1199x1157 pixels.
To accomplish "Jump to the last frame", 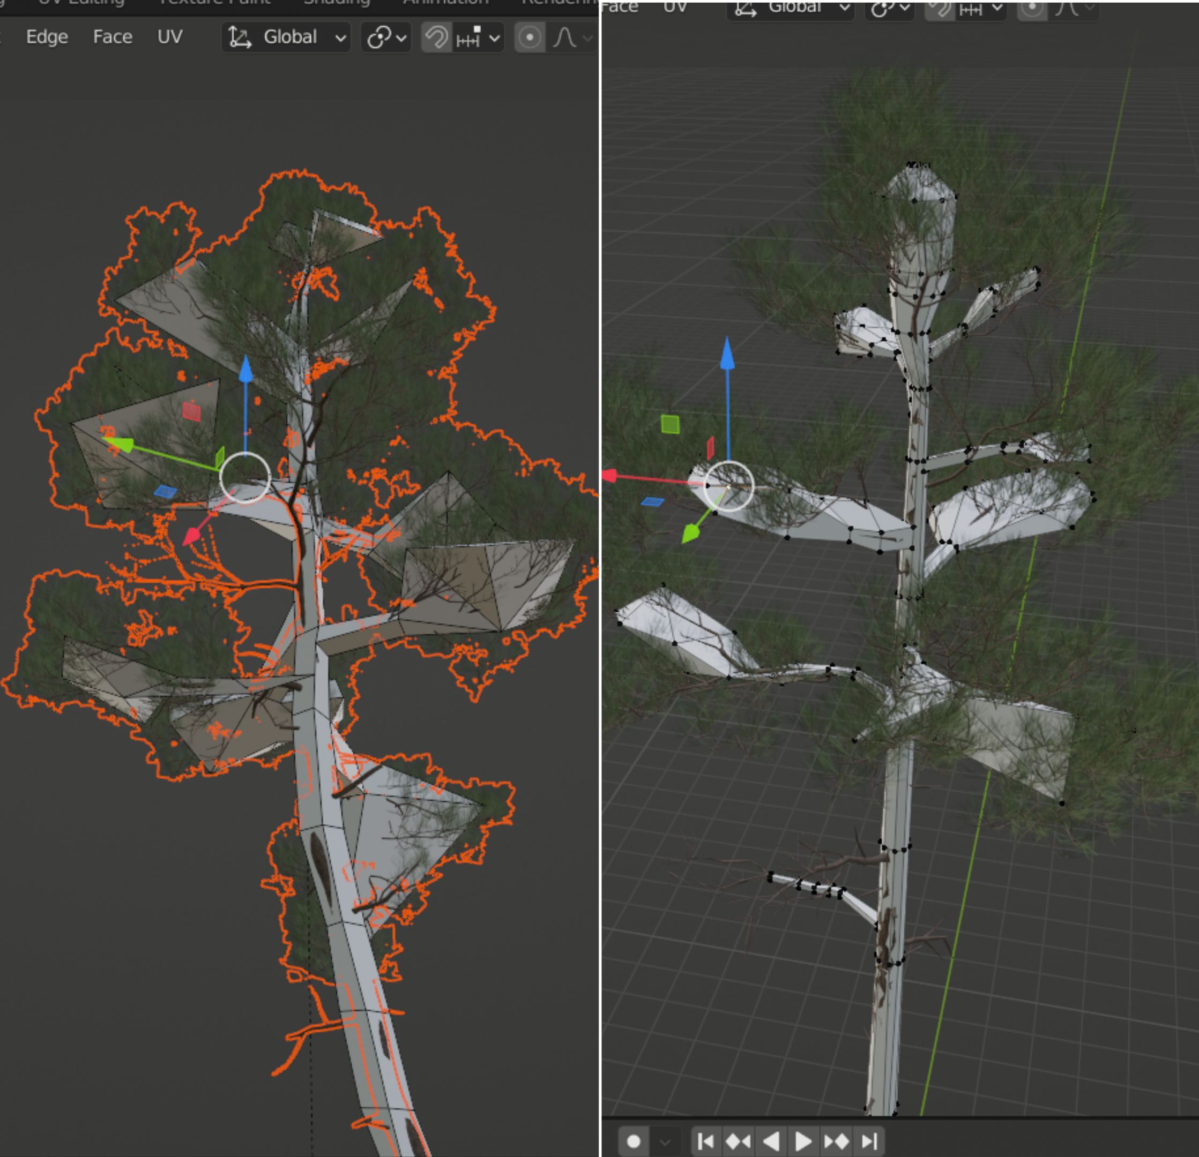I will tap(869, 1141).
